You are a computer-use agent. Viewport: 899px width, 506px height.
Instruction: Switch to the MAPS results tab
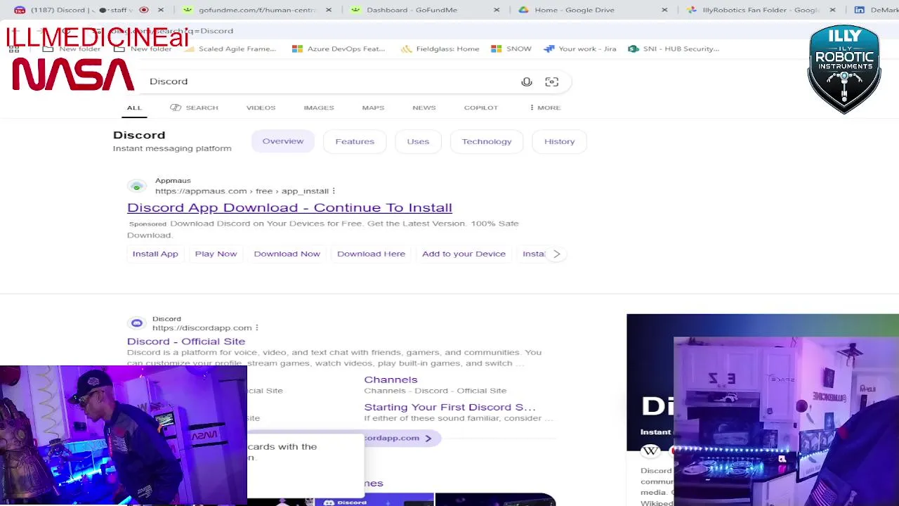coord(373,108)
